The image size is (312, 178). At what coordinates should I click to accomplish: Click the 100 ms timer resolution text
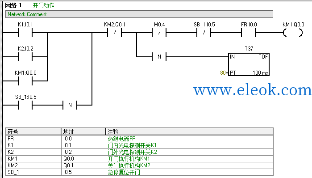pyautogui.click(x=260, y=73)
